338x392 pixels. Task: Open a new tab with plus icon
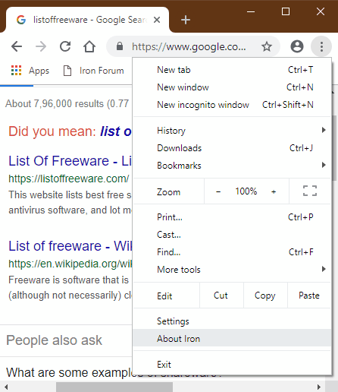tap(186, 20)
